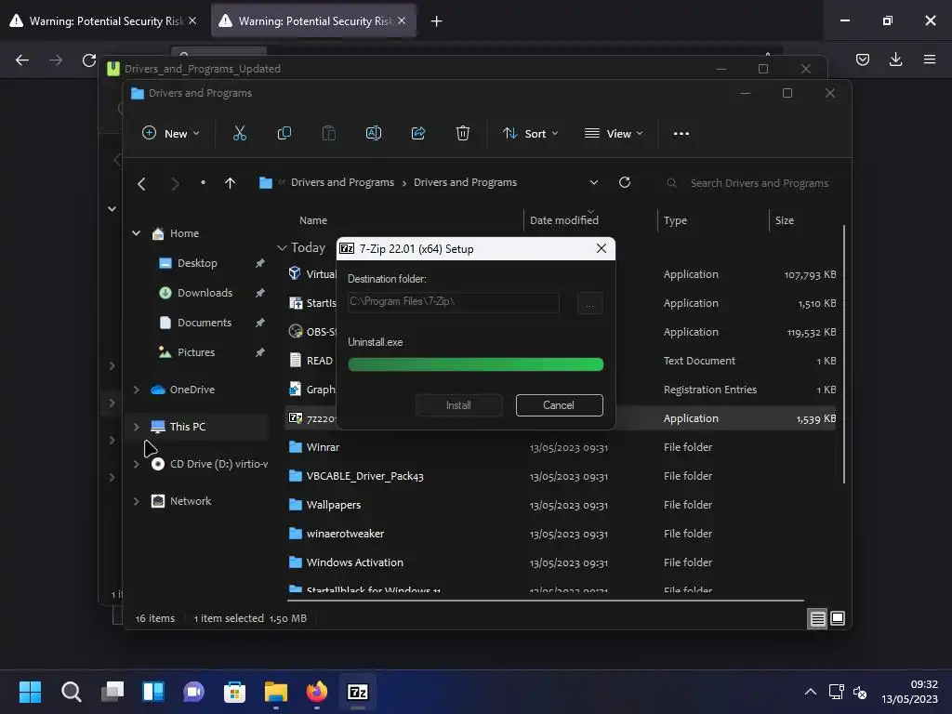Go up one folder with the up arrow
Image resolution: width=952 pixels, height=714 pixels.
point(231,183)
